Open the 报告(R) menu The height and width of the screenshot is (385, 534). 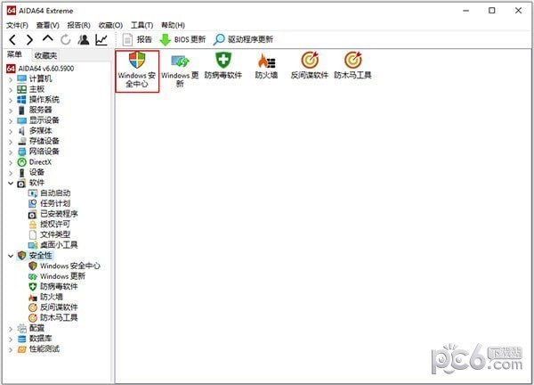point(78,25)
